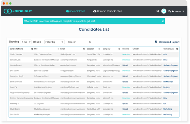
Task: Click the Candidates List heading
Action: (x=94, y=29)
